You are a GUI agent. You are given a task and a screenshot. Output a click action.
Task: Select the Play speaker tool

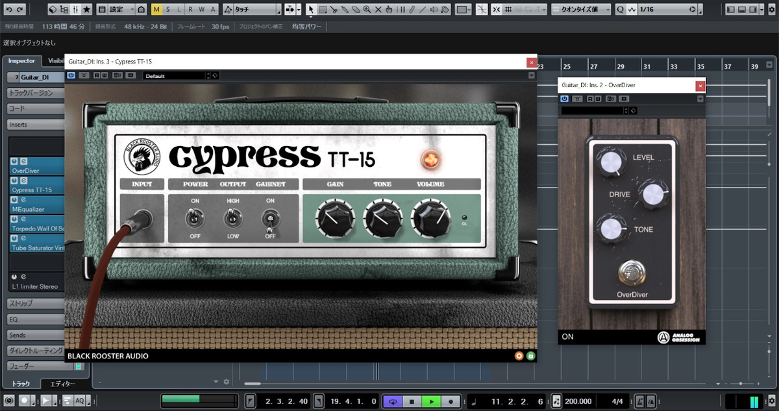pyautogui.click(x=434, y=10)
